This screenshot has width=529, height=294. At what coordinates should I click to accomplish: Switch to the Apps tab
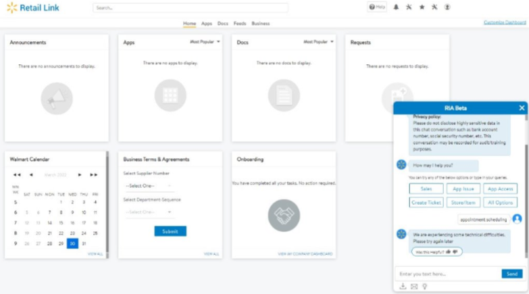coord(207,23)
